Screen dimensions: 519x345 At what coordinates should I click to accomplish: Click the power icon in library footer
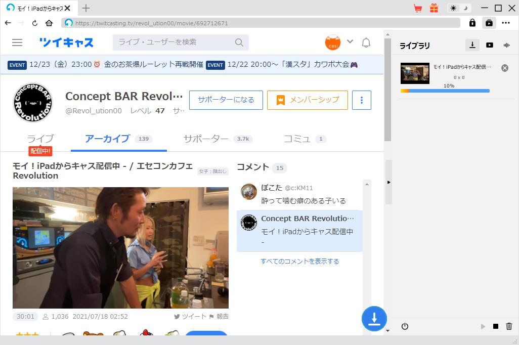405,326
